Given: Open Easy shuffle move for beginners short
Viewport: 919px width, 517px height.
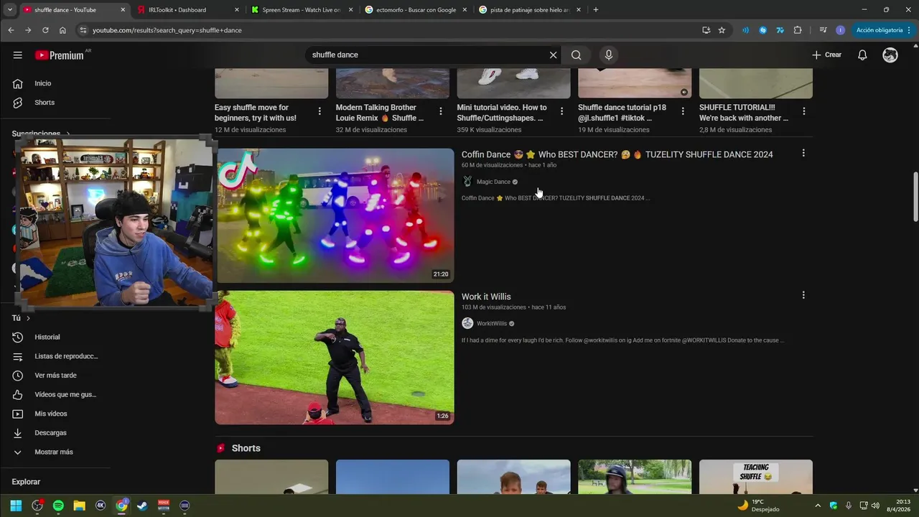Looking at the screenshot, I should pos(255,113).
